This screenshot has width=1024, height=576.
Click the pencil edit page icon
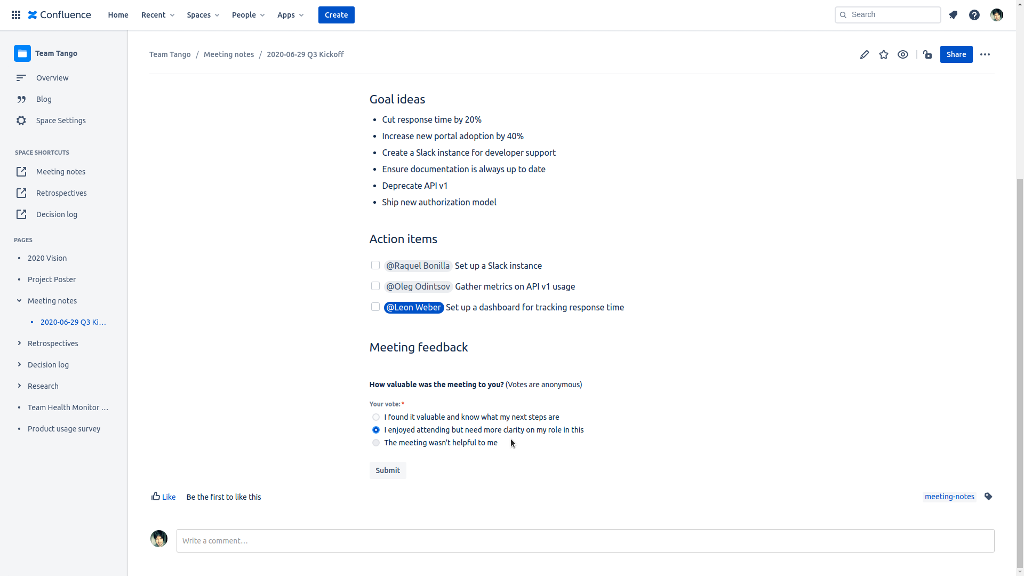pyautogui.click(x=864, y=54)
